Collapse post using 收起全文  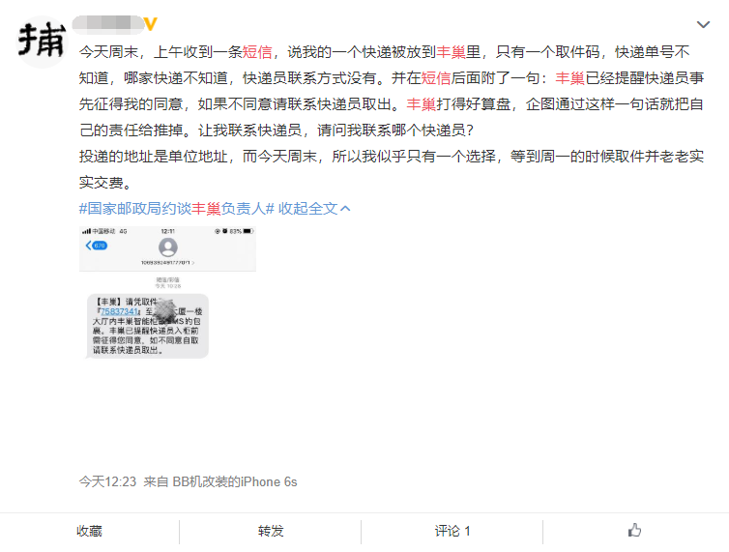click(x=308, y=208)
